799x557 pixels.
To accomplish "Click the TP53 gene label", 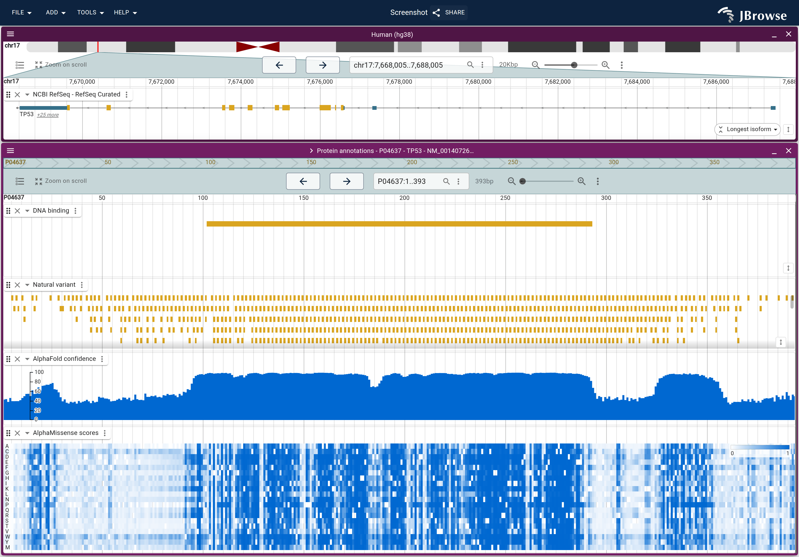I will 26,114.
